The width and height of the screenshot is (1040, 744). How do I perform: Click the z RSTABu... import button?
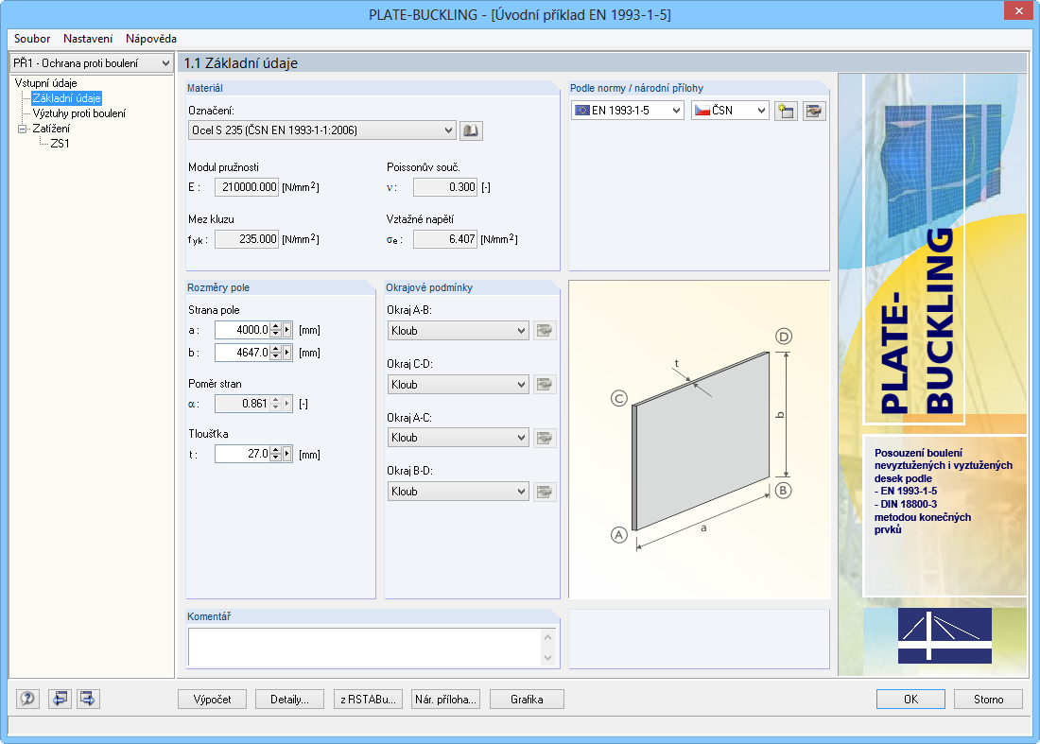(368, 699)
